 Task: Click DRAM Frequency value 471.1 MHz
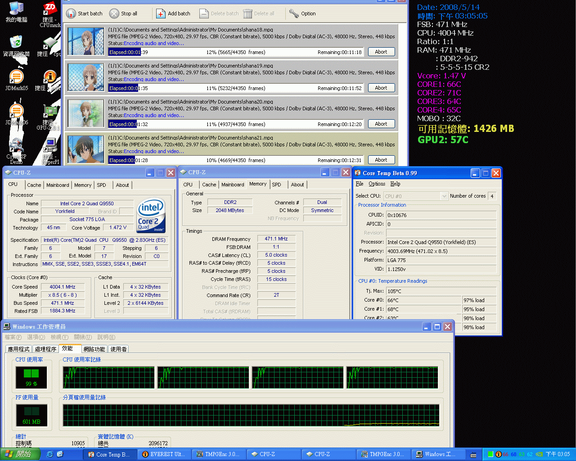(276, 239)
